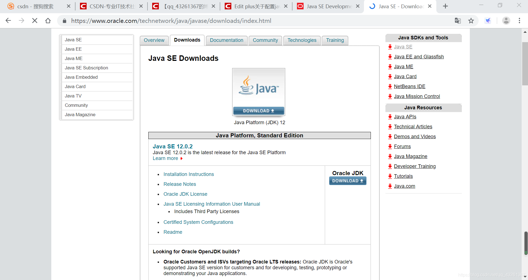Open Installation Instructions link
The image size is (528, 280).
click(x=189, y=174)
